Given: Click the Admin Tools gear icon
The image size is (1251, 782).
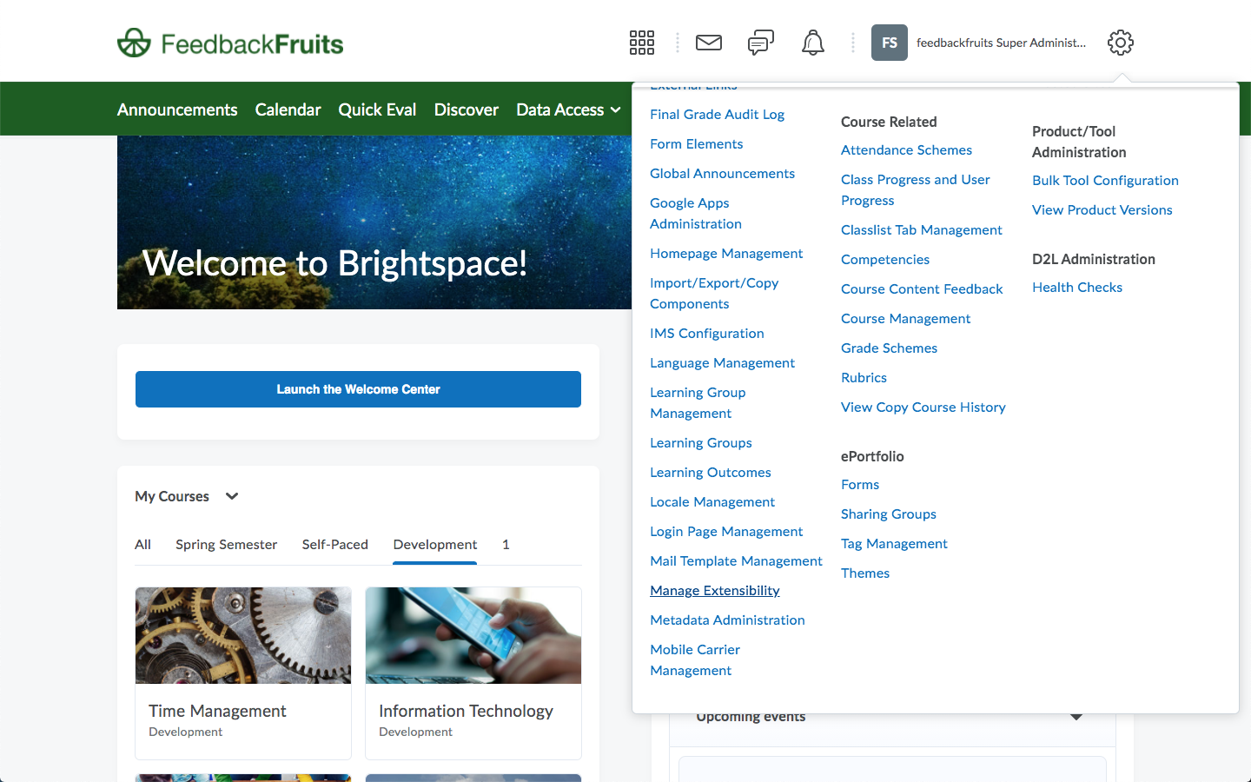Looking at the screenshot, I should point(1121,43).
